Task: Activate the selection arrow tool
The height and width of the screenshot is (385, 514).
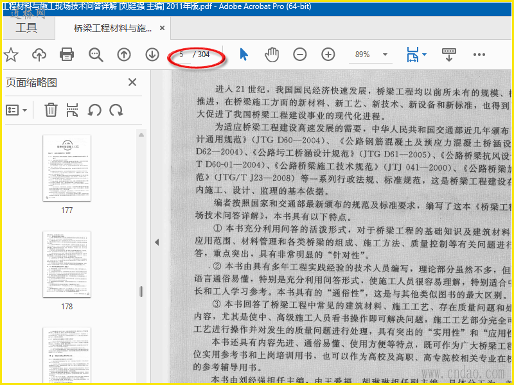Action: (x=244, y=55)
